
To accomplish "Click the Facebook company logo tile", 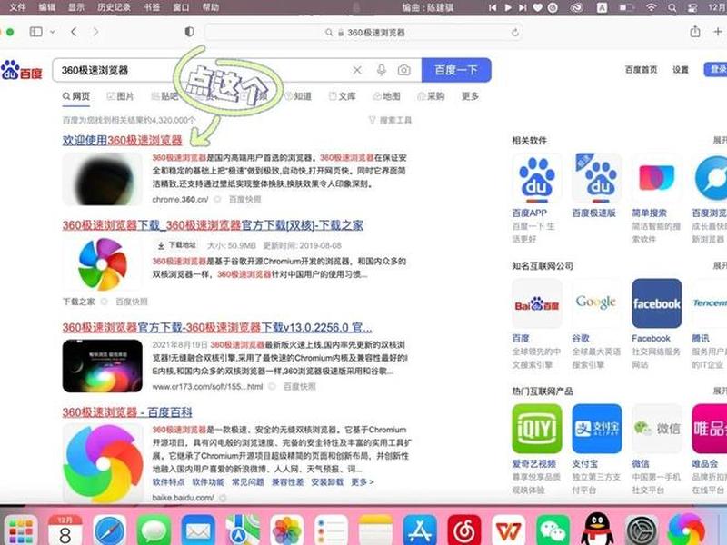I will tap(656, 303).
